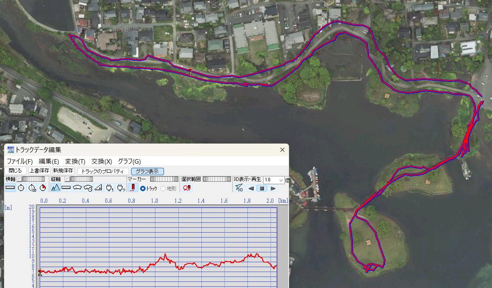Select the elevation mountain graph icon
This screenshot has height=288, width=492.
click(x=55, y=188)
